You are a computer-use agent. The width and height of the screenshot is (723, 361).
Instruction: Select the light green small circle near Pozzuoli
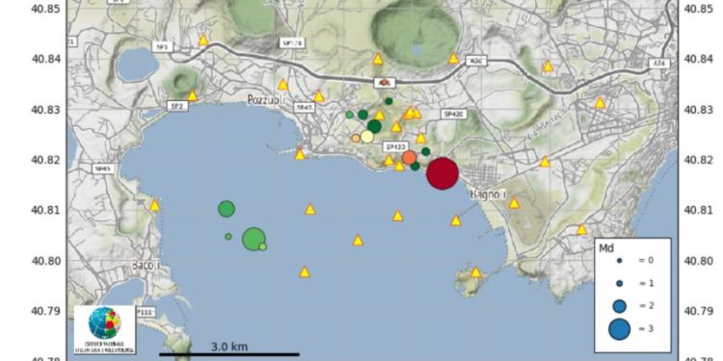(350, 115)
